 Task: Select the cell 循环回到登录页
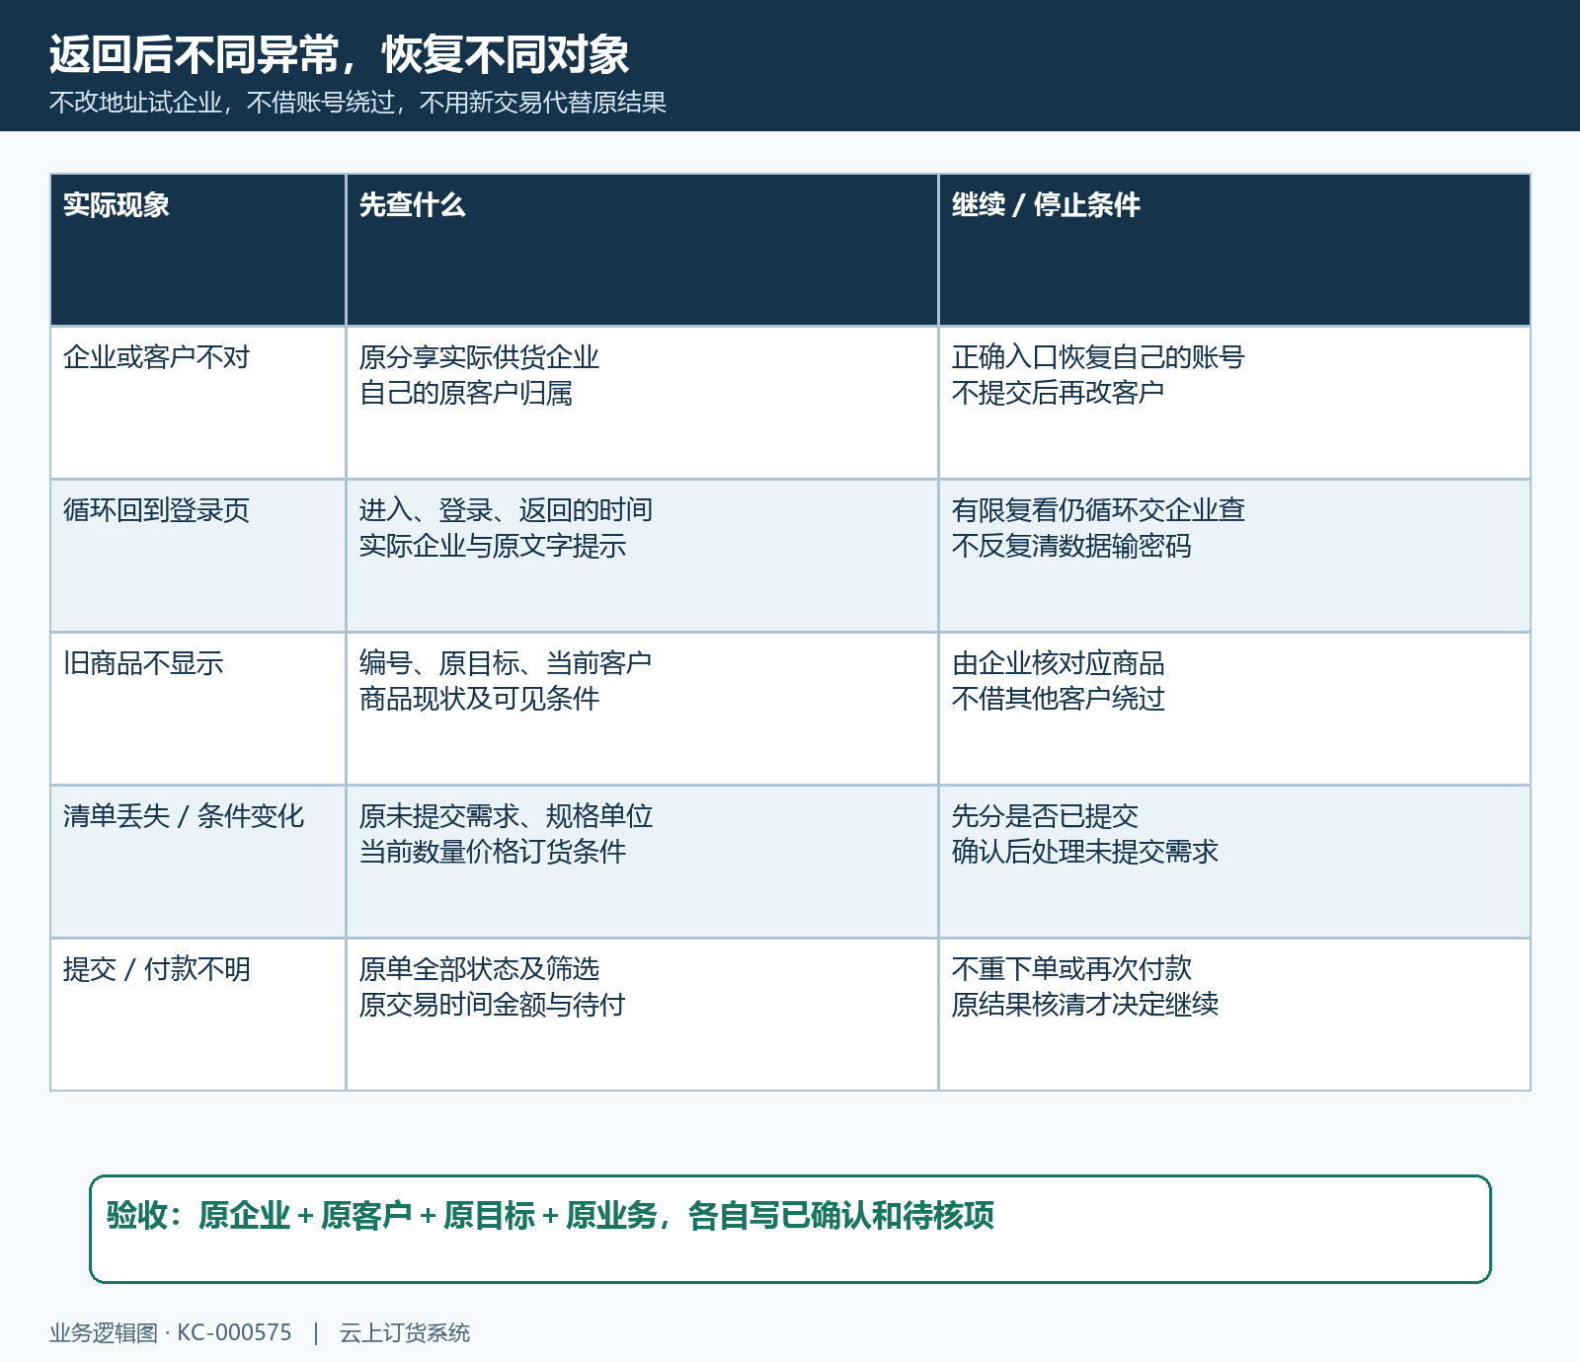point(197,556)
